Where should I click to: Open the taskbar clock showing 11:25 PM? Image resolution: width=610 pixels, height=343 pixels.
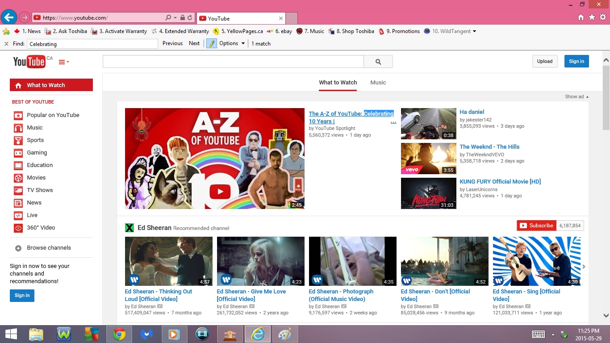[x=588, y=335]
